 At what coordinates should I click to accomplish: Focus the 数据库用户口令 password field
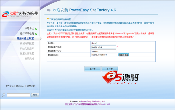104,51
